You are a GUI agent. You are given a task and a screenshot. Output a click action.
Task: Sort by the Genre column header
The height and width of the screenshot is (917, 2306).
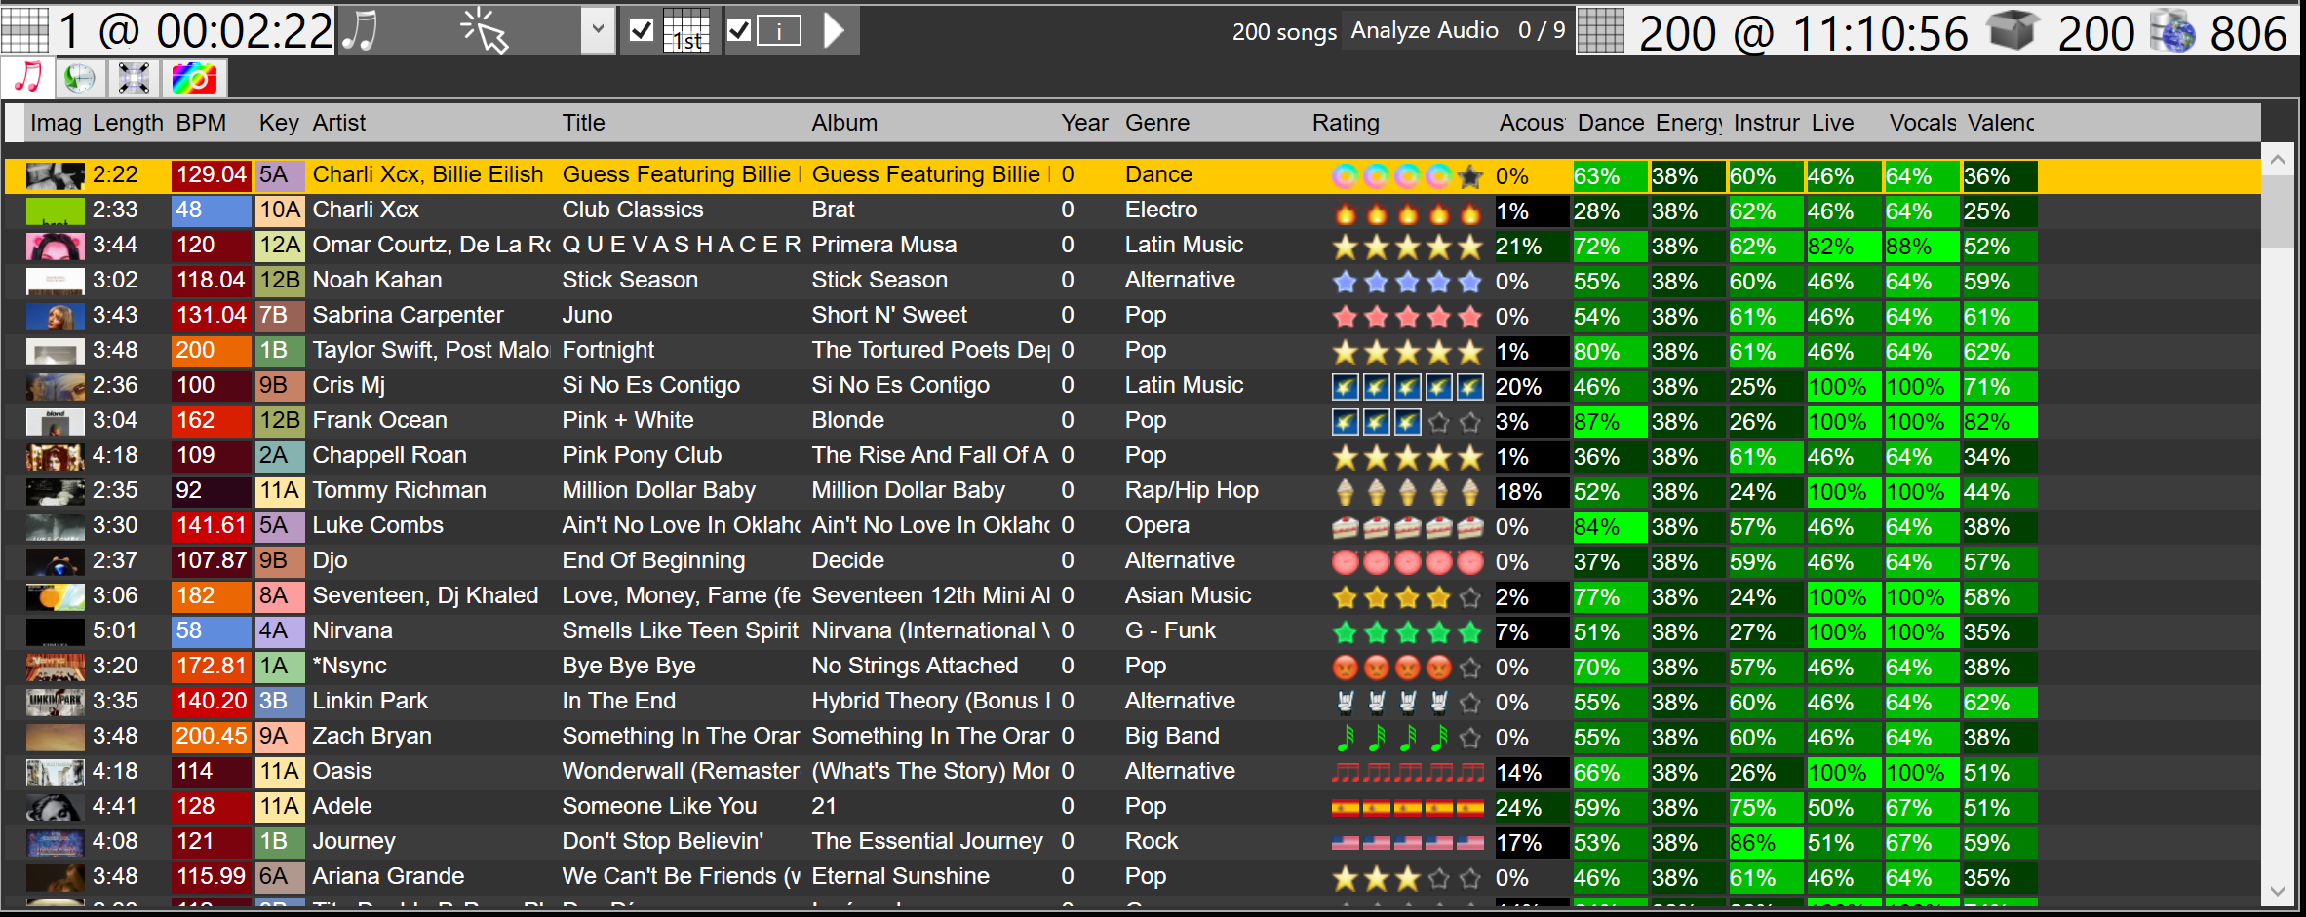pyautogui.click(x=1157, y=123)
